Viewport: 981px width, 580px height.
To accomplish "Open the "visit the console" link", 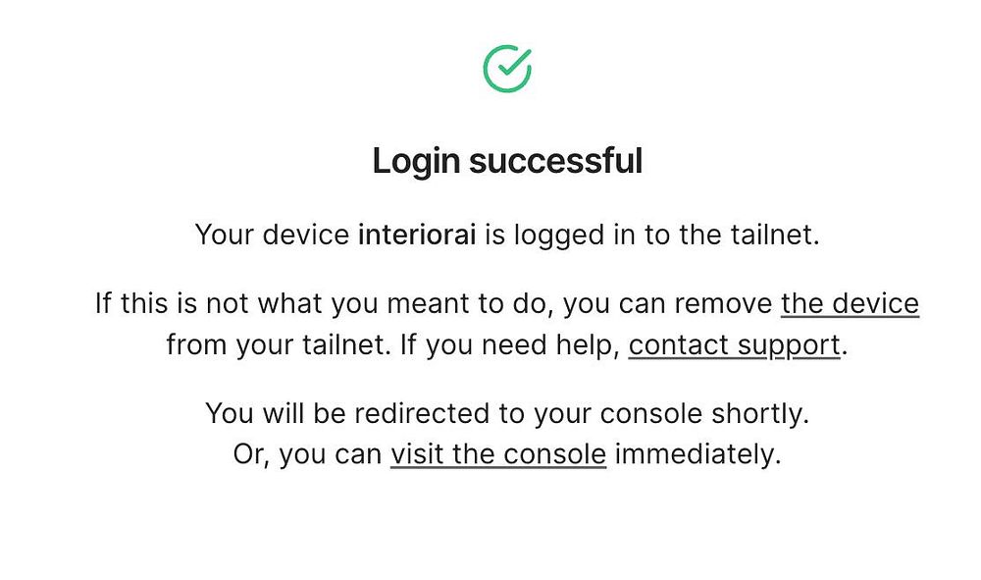I will [498, 454].
